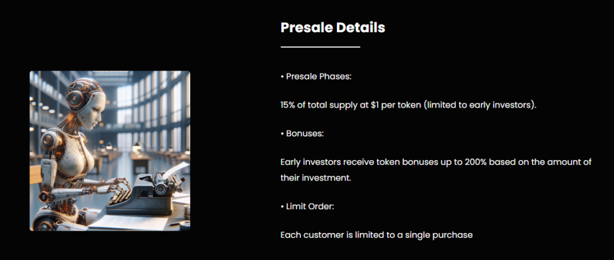Viewport: 614px width, 260px height.
Task: Click the white divider line under the heading
Action: pyautogui.click(x=320, y=46)
